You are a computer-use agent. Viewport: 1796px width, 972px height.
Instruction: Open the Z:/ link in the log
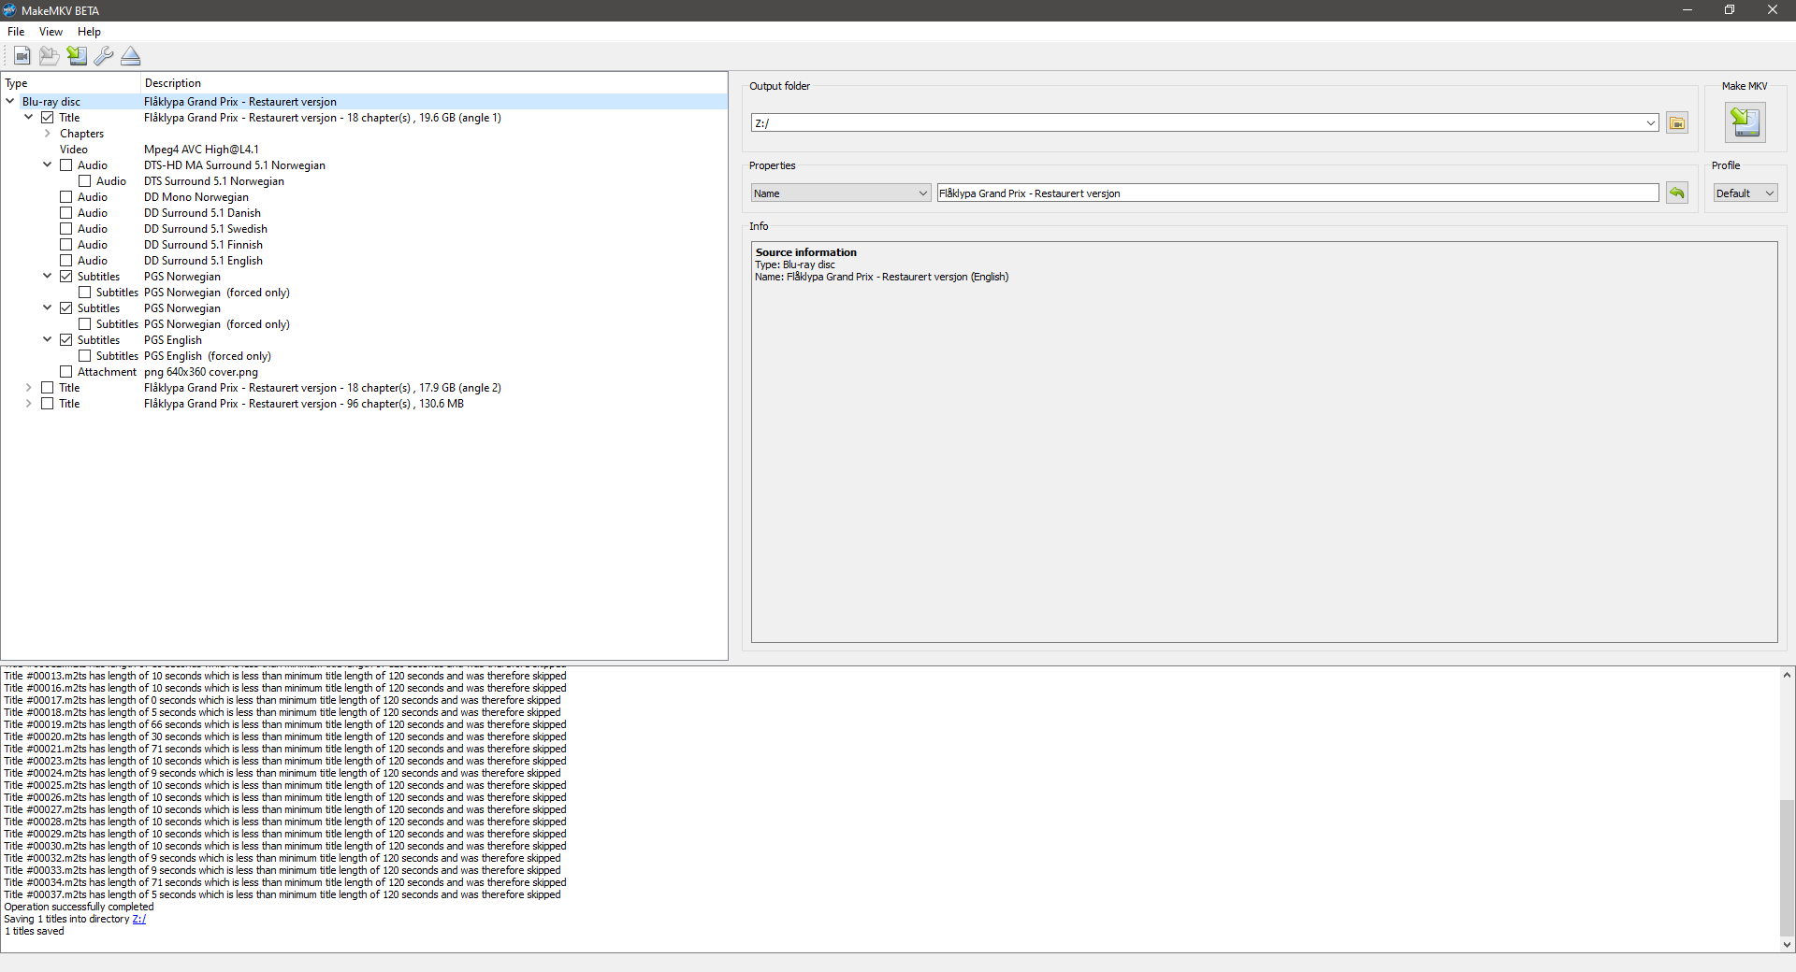point(139,919)
